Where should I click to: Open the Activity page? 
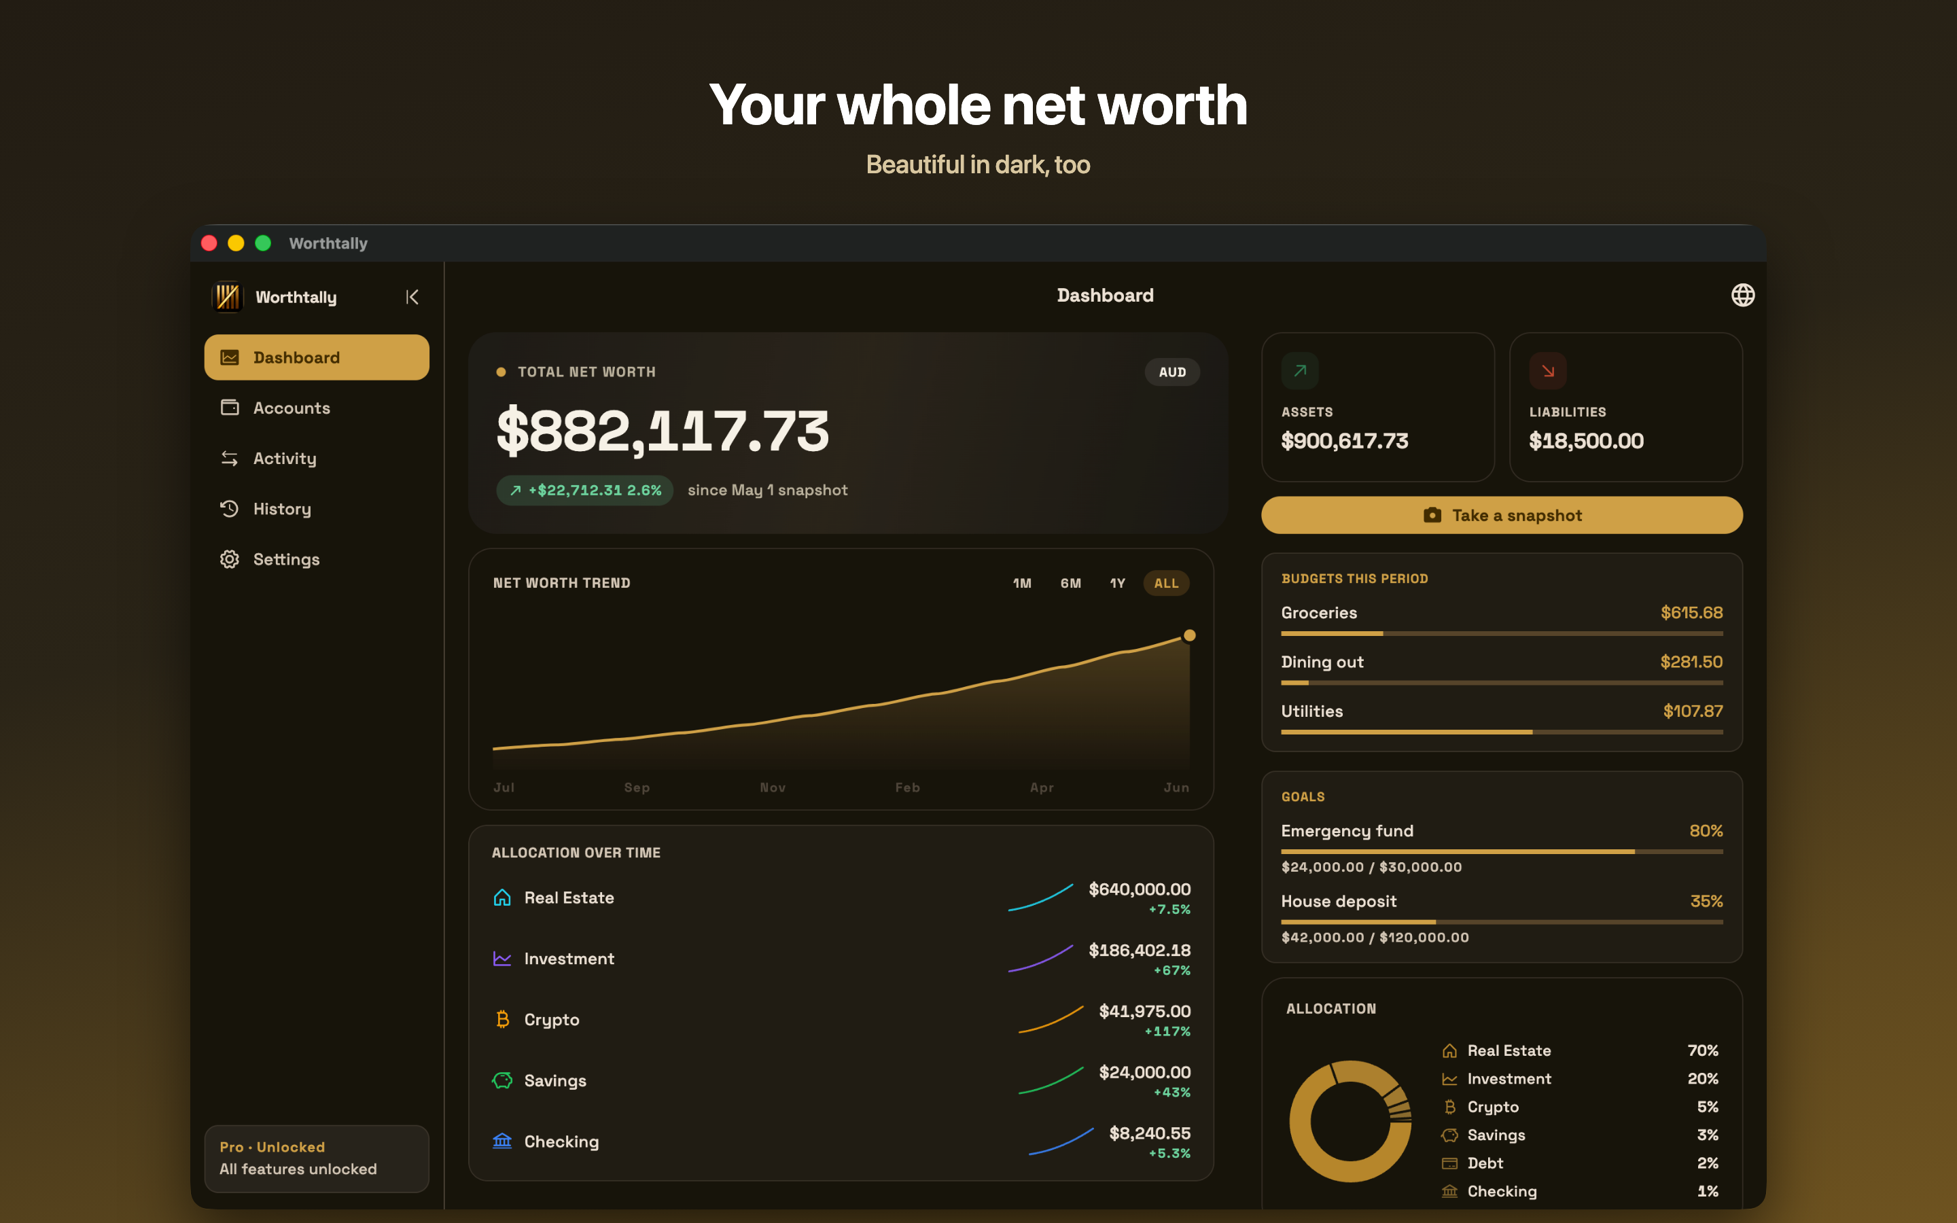click(x=316, y=459)
